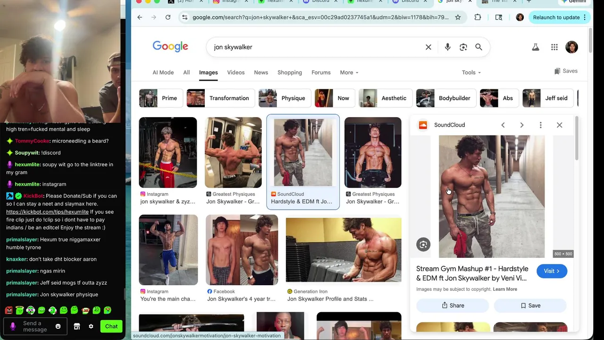This screenshot has width=604, height=340.
Task: Expand the Tools dropdown
Action: (471, 73)
